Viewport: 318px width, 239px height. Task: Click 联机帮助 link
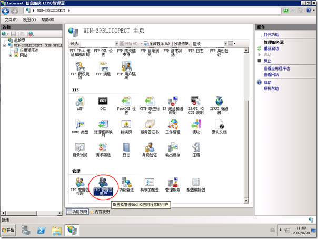(271, 88)
